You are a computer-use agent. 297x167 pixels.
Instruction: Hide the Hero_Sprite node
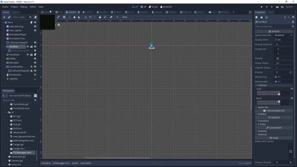pos(35,31)
